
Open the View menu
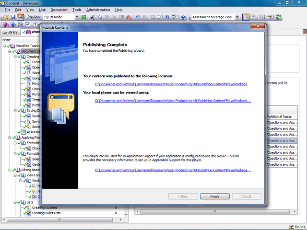[x=30, y=10]
